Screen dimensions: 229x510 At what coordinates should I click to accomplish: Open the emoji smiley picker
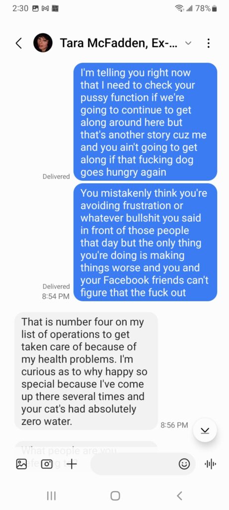pos(184,464)
